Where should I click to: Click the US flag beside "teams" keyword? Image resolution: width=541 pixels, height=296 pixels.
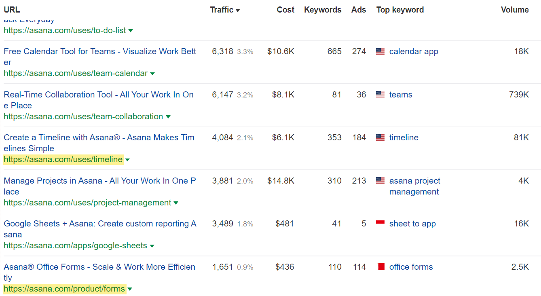(380, 94)
